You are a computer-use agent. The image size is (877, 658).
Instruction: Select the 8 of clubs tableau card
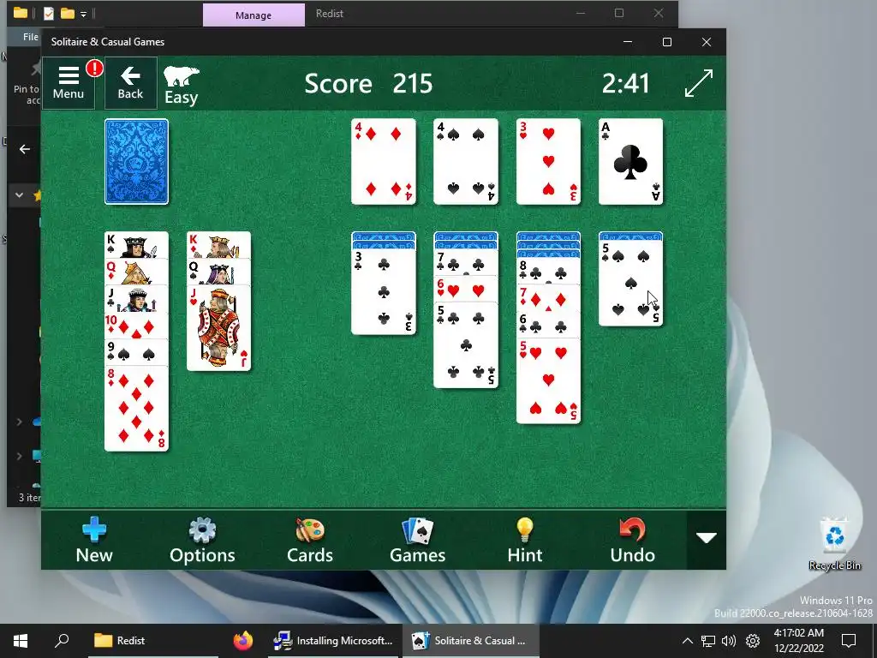pyautogui.click(x=548, y=272)
